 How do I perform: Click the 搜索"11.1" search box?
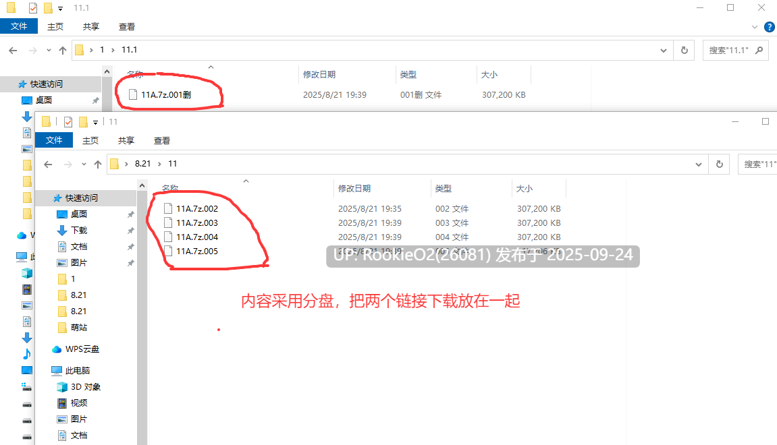click(x=735, y=51)
